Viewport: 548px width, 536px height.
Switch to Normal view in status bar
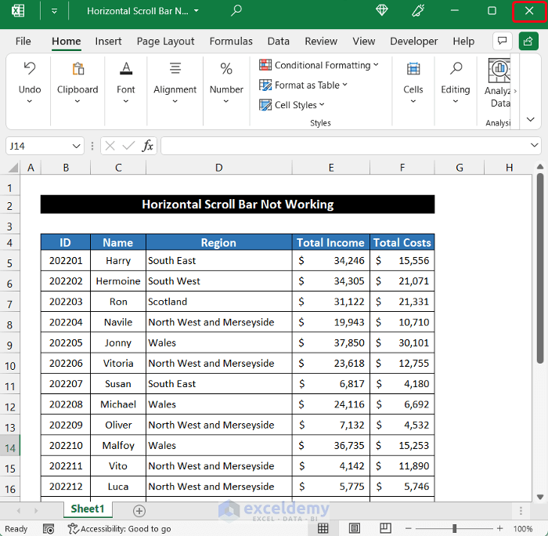[323, 529]
